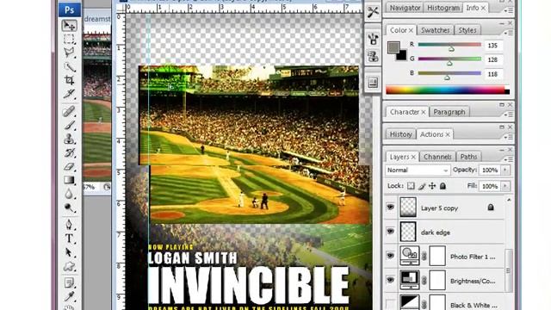Toggle lock image pixels

click(422, 186)
